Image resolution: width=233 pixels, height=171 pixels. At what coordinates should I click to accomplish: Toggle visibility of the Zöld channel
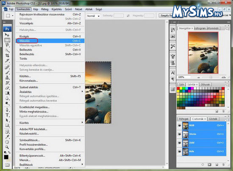tap(180, 143)
